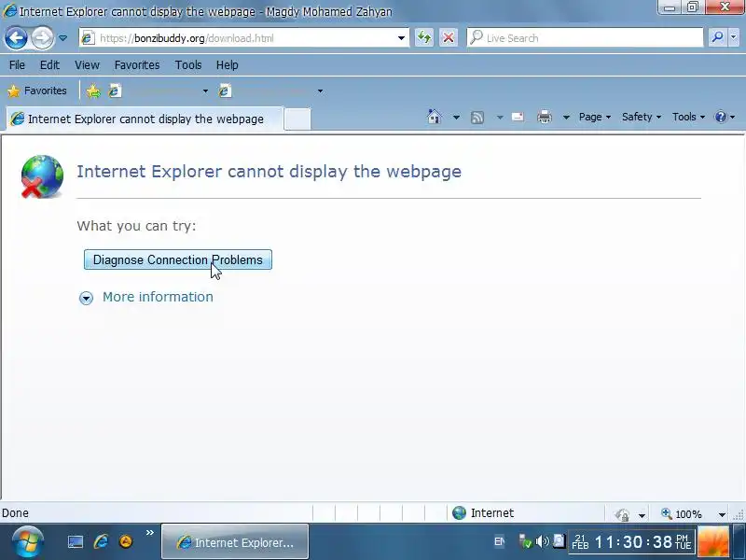Click inside the Live Search box
The image size is (746, 560).
pyautogui.click(x=586, y=38)
